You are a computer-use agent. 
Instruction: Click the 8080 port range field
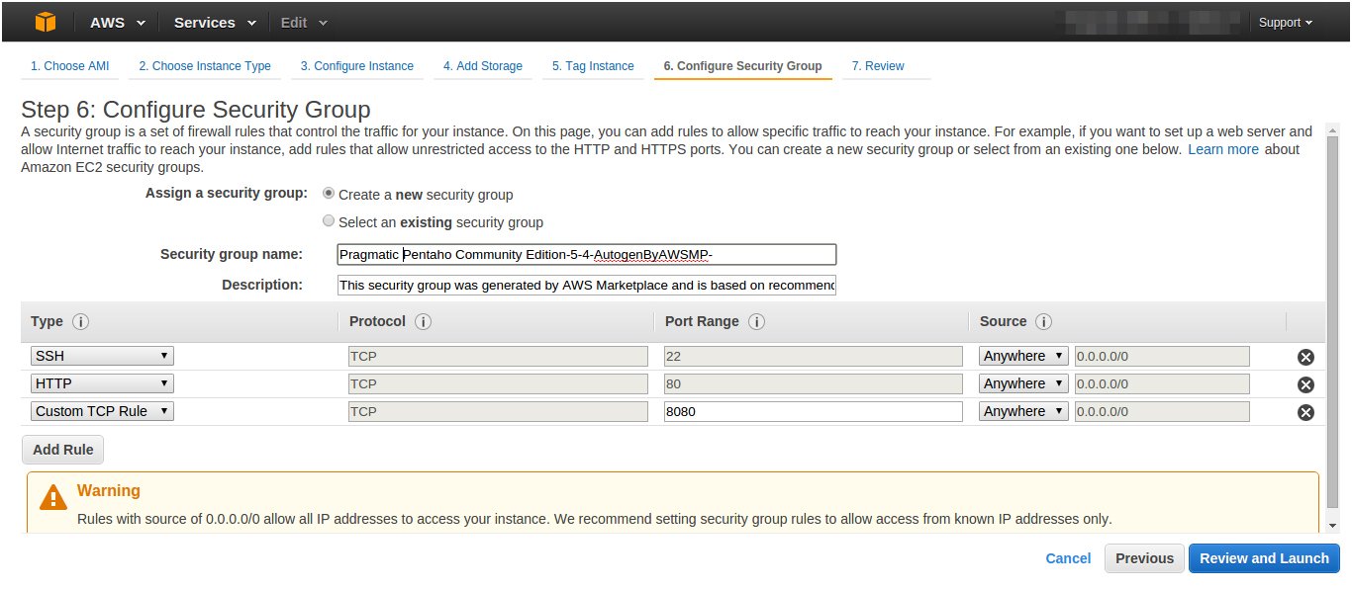(814, 411)
